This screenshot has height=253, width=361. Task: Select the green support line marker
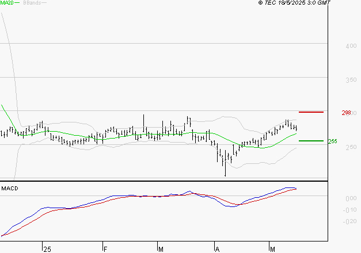coord(311,141)
